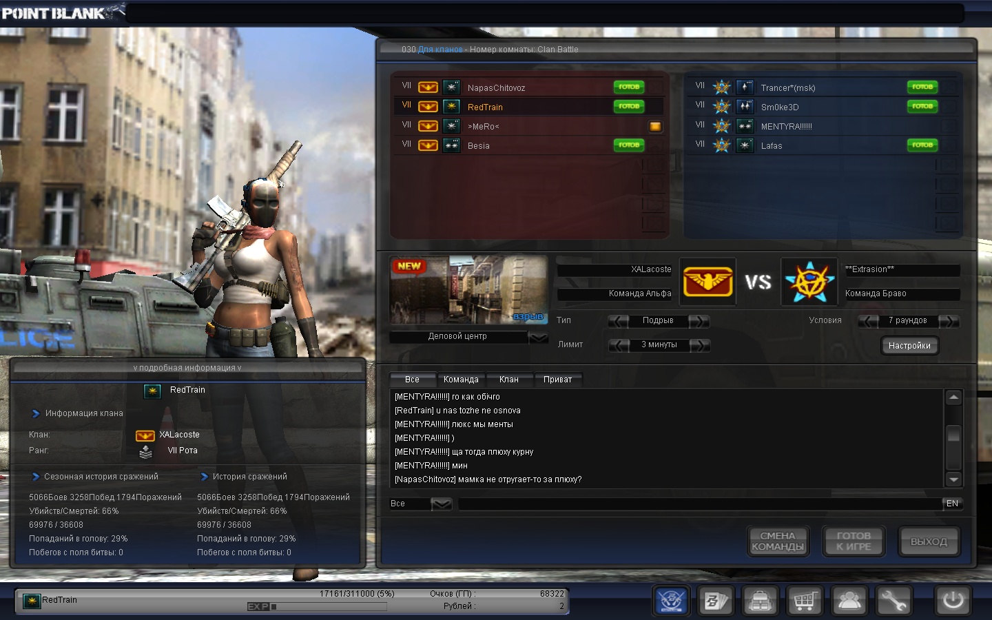Viewport: 992px width, 620px height.
Task: Click RedTrain rank icon in team list
Action: tap(451, 107)
